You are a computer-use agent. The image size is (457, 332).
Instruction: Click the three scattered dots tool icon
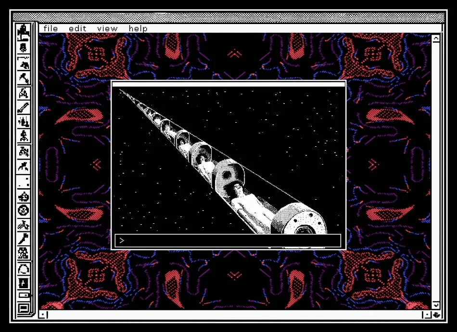pos(24,182)
